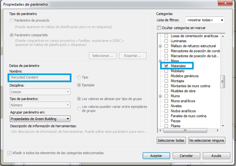Tick the Muros category checkbox
The height and width of the screenshot is (166, 236).
pos(166,96)
